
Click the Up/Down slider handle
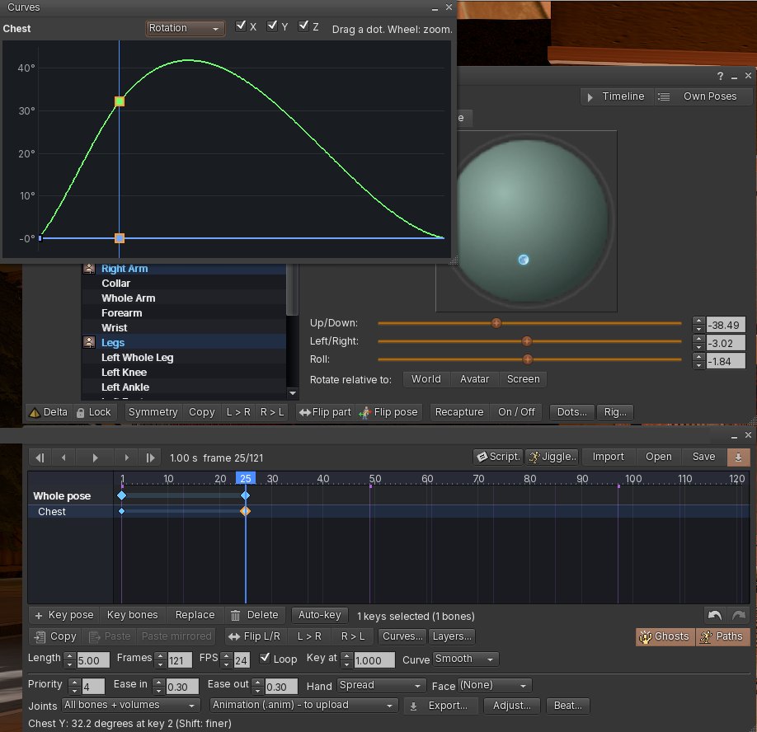coord(496,323)
